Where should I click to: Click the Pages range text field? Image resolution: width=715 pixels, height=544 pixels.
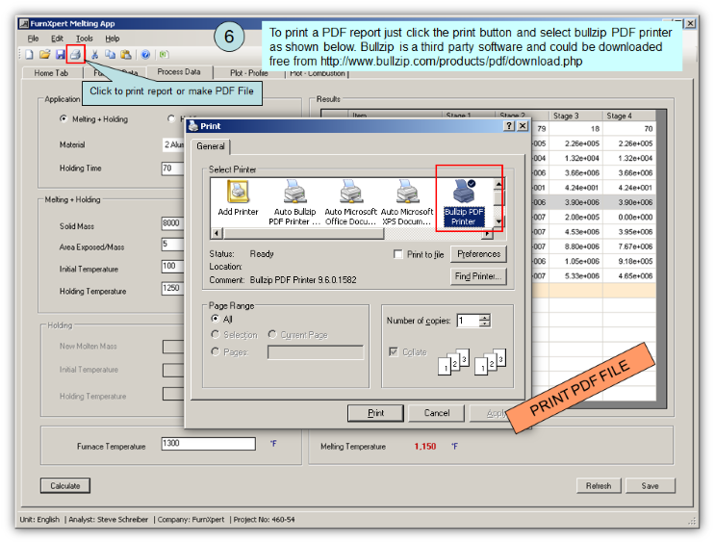(316, 352)
